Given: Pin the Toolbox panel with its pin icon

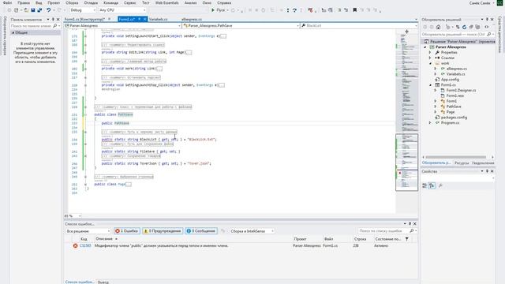Looking at the screenshot, I should (53, 20).
